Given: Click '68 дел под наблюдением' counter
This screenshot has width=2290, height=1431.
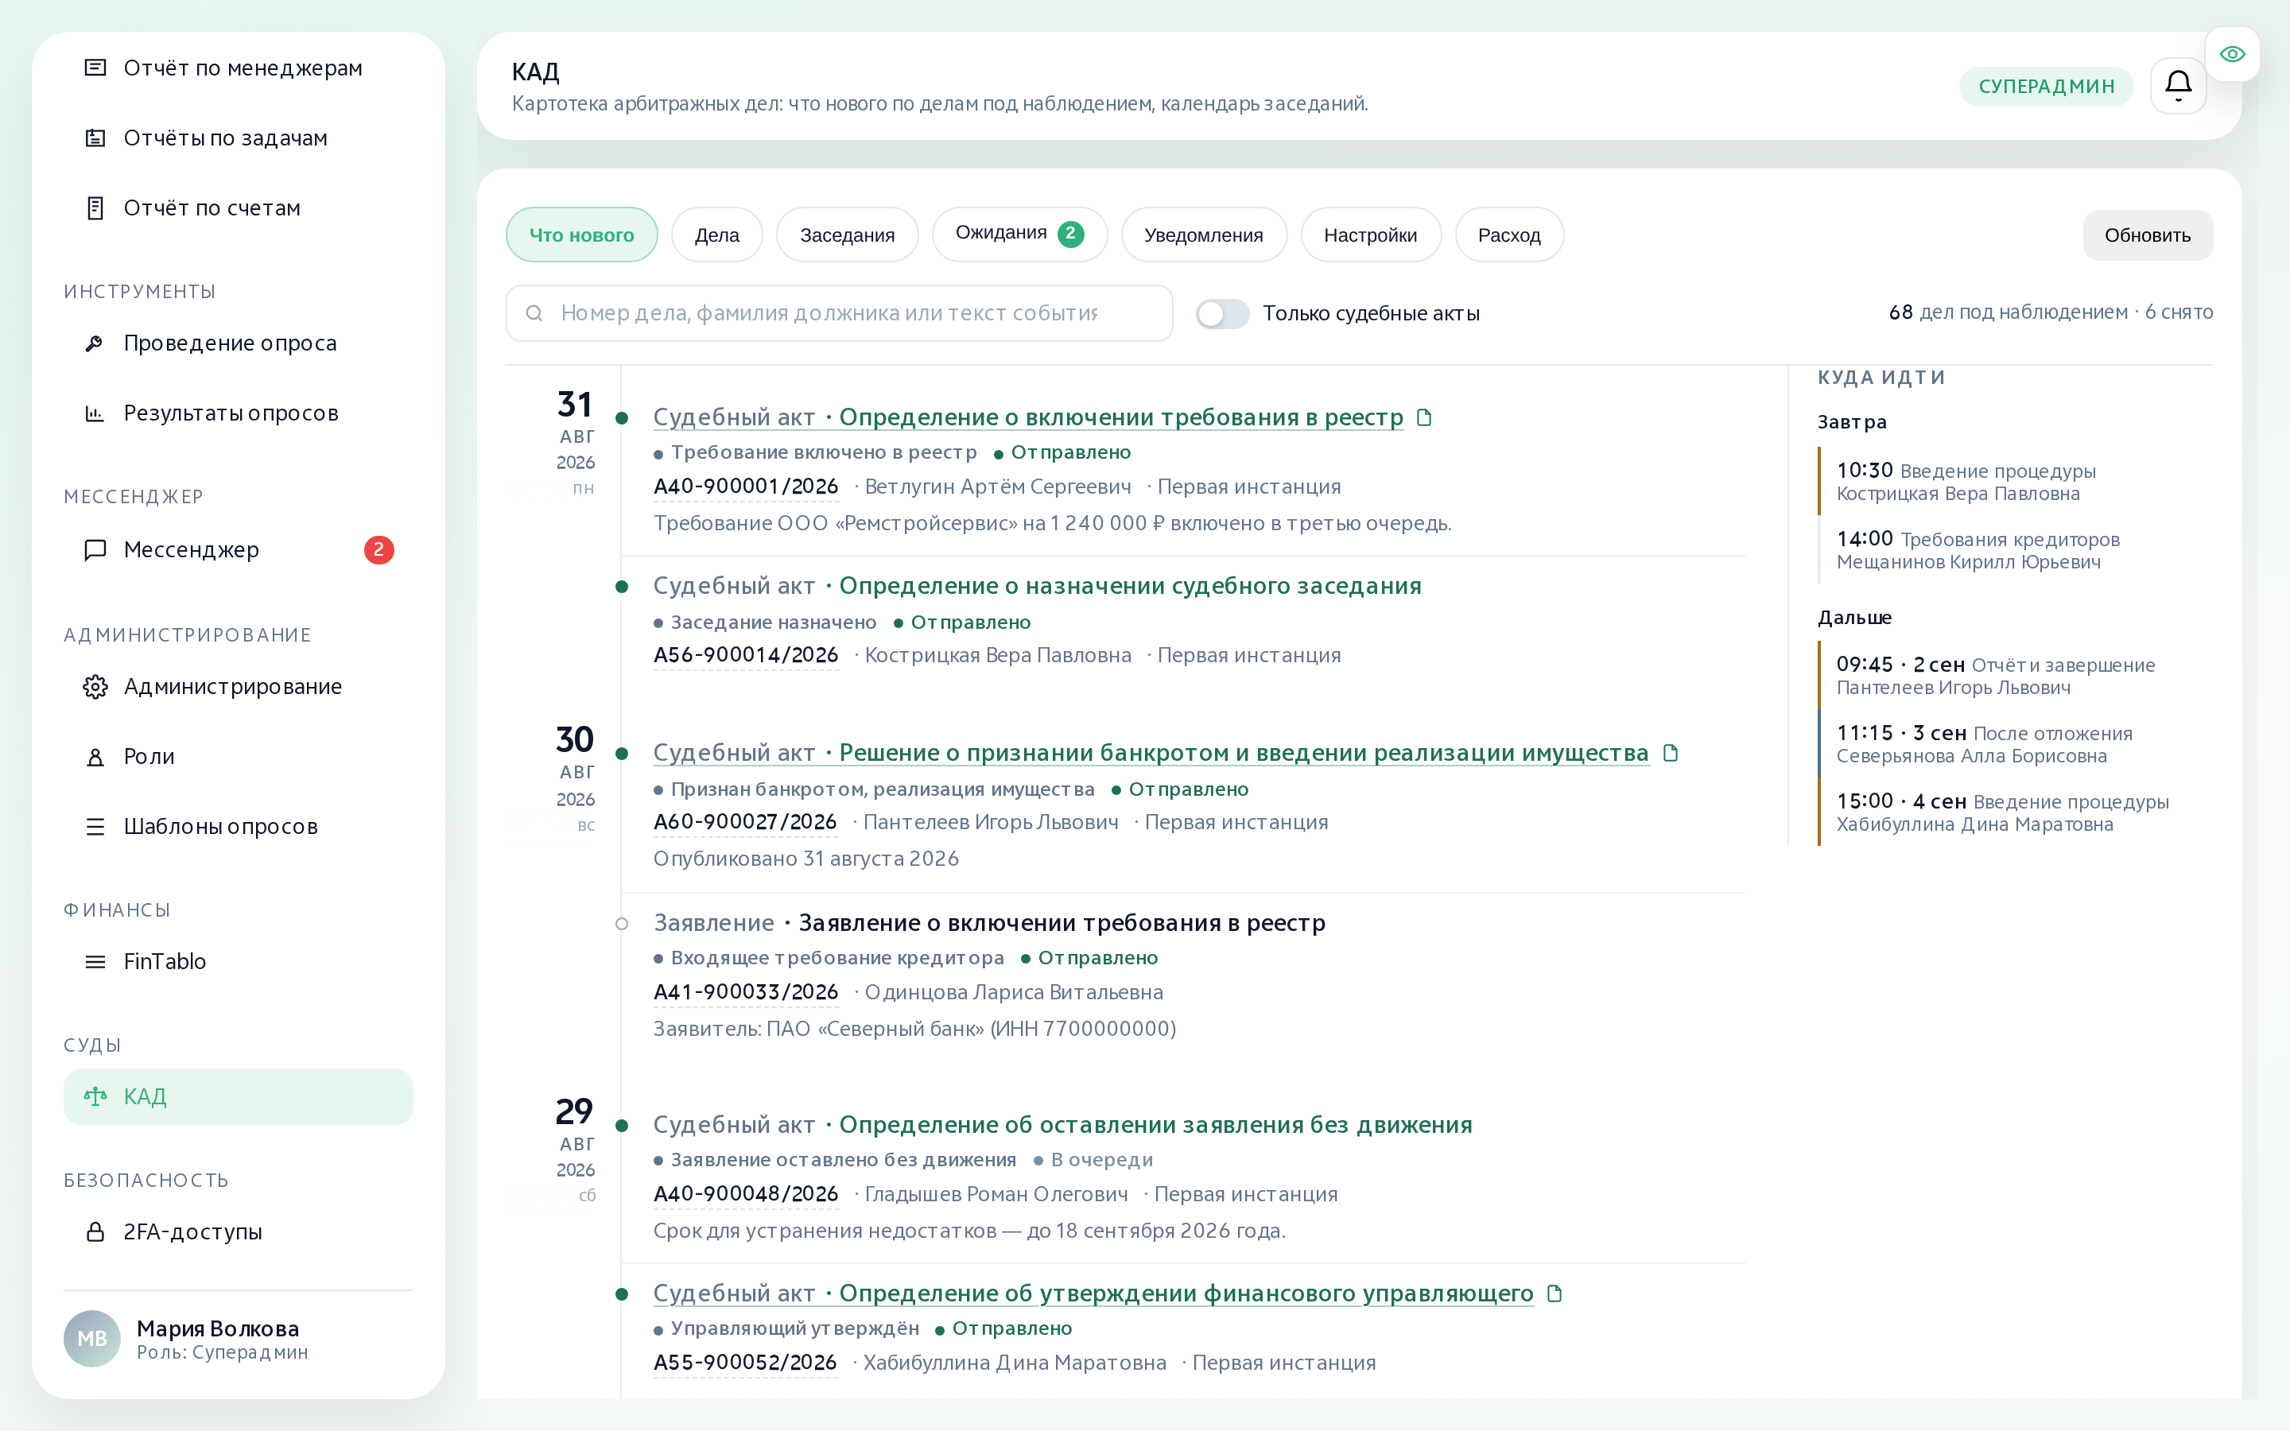Looking at the screenshot, I should [2008, 312].
